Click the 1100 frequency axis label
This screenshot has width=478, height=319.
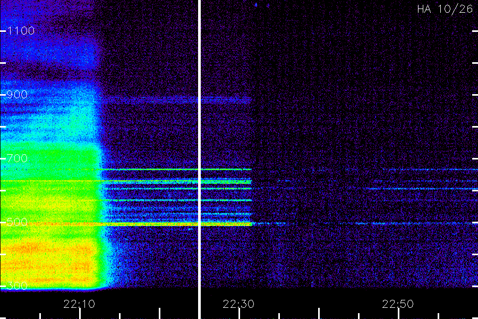point(21,31)
